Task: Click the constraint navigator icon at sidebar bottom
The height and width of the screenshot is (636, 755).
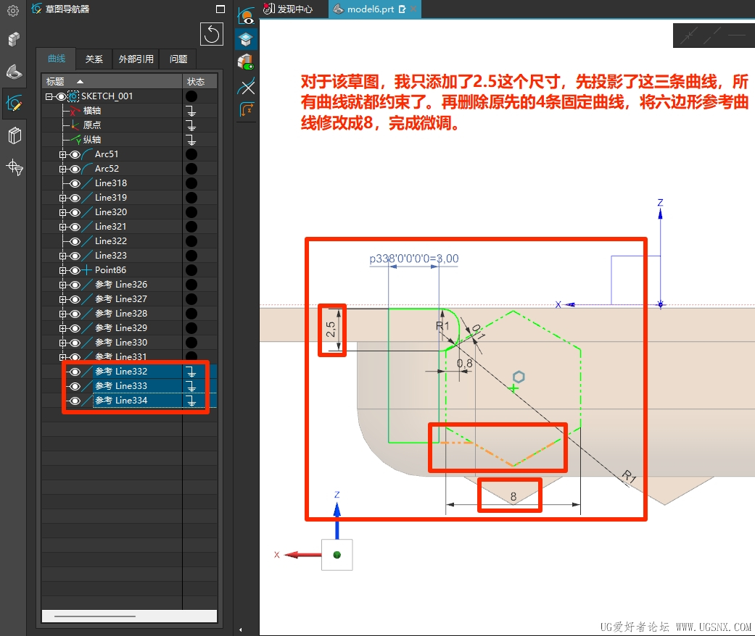Action: pos(15,167)
